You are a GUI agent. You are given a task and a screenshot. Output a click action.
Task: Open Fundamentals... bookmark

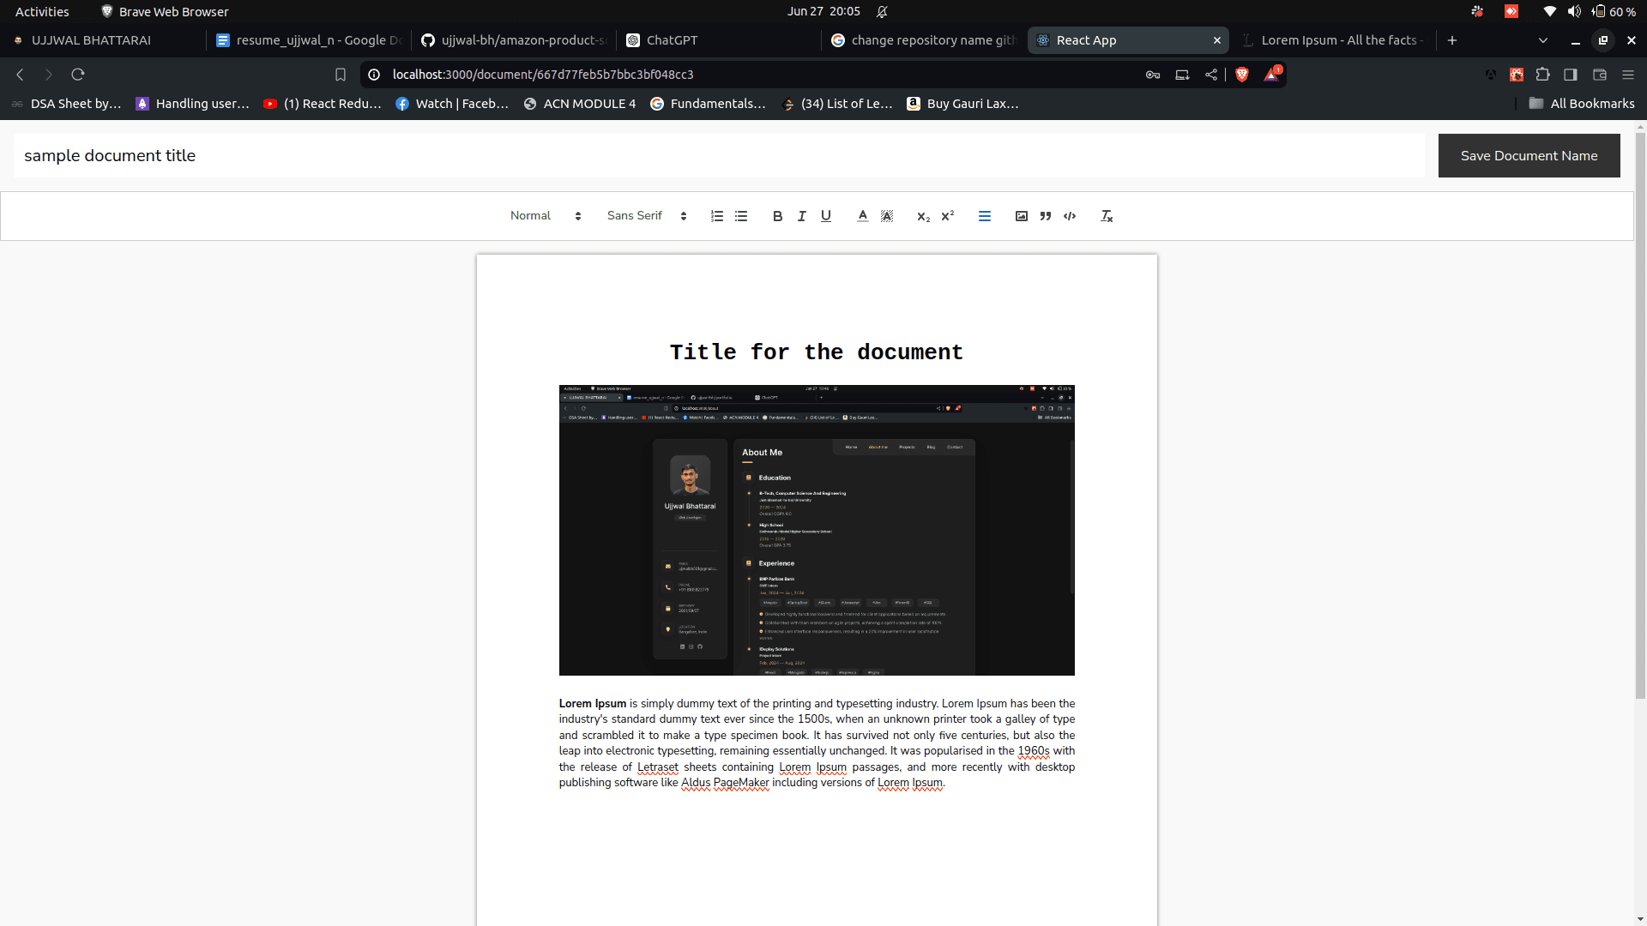708,104
